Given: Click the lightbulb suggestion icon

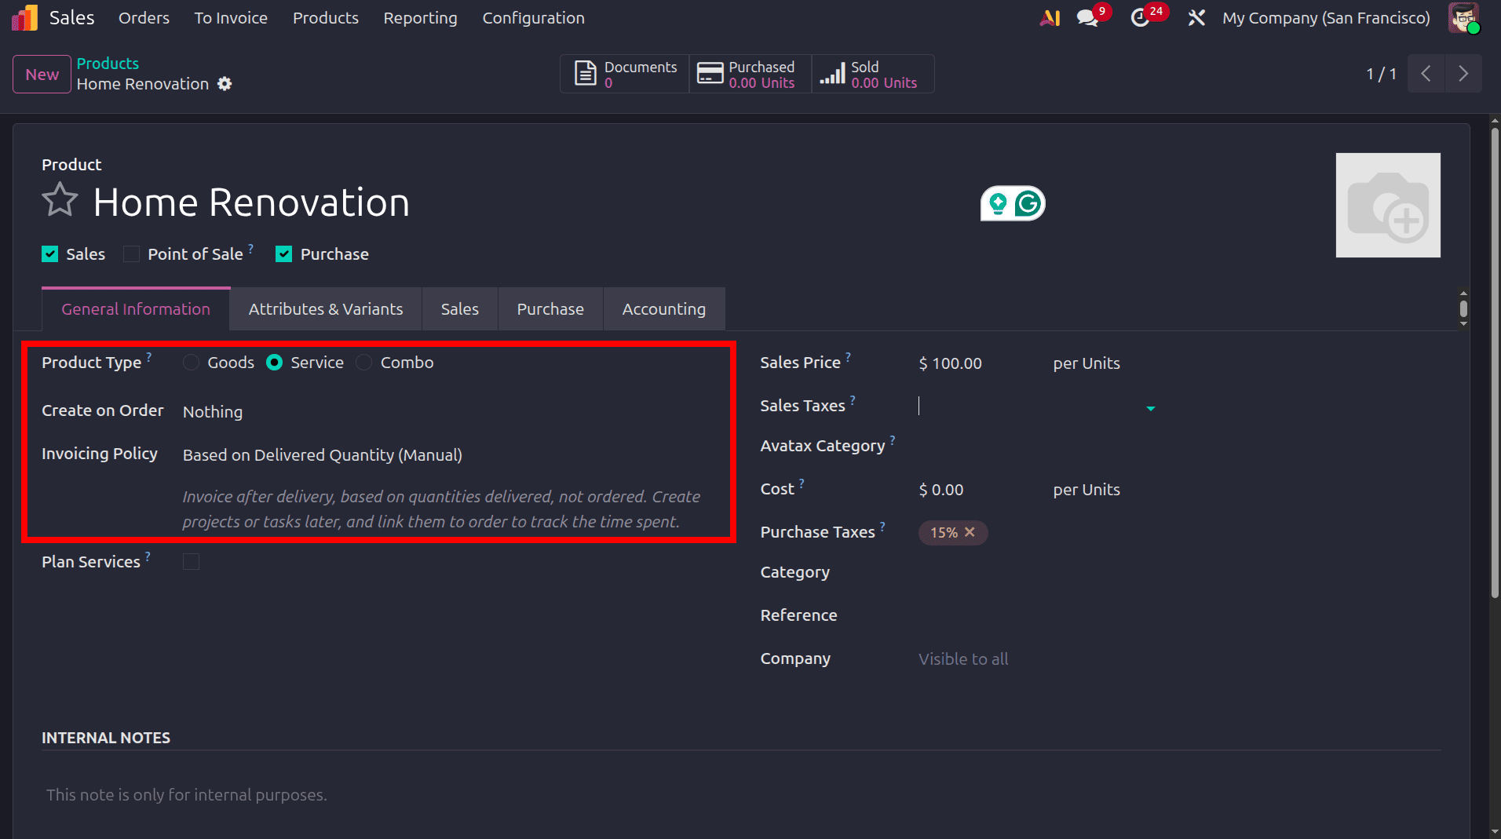Looking at the screenshot, I should pos(998,203).
